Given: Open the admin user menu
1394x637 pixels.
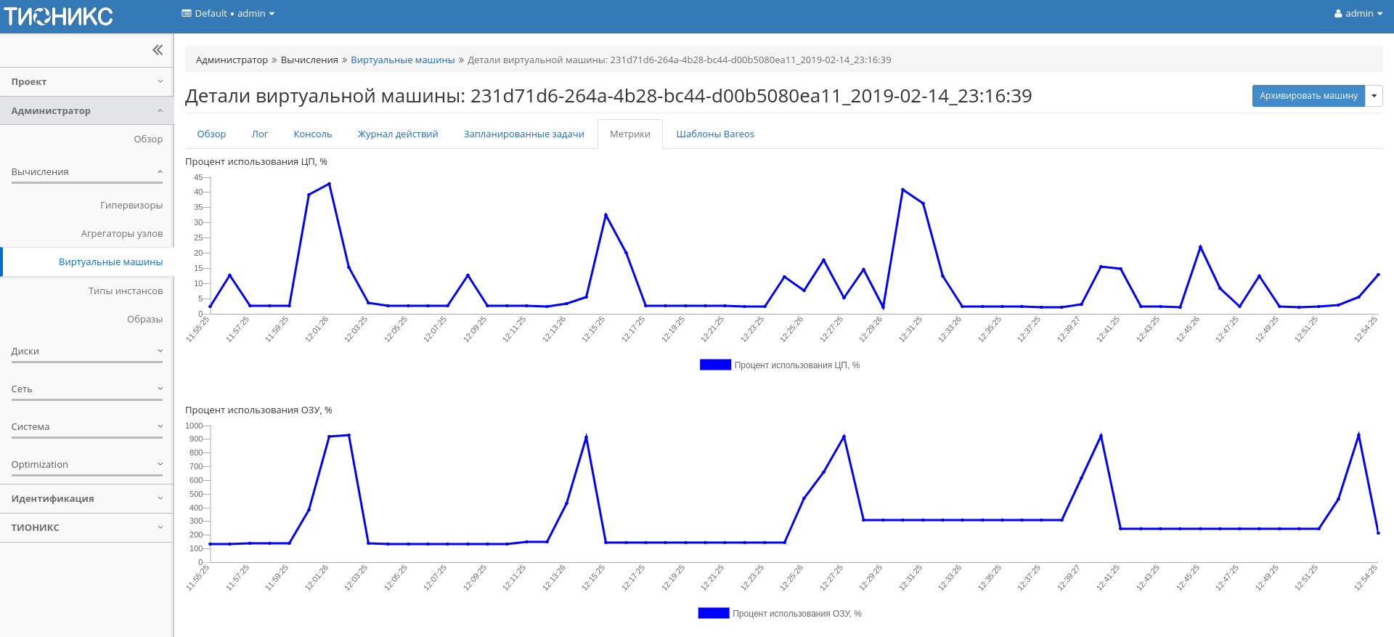Looking at the screenshot, I should click(x=1358, y=14).
